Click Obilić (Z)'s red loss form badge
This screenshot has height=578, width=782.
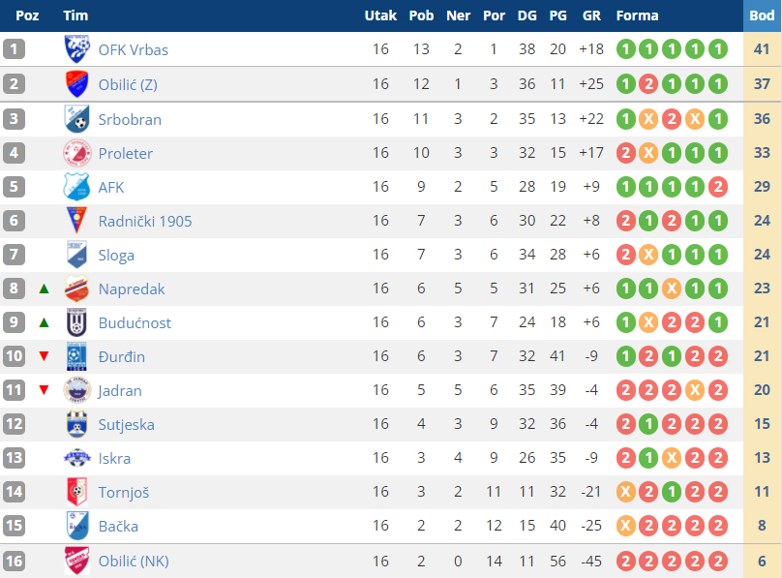pyautogui.click(x=648, y=84)
